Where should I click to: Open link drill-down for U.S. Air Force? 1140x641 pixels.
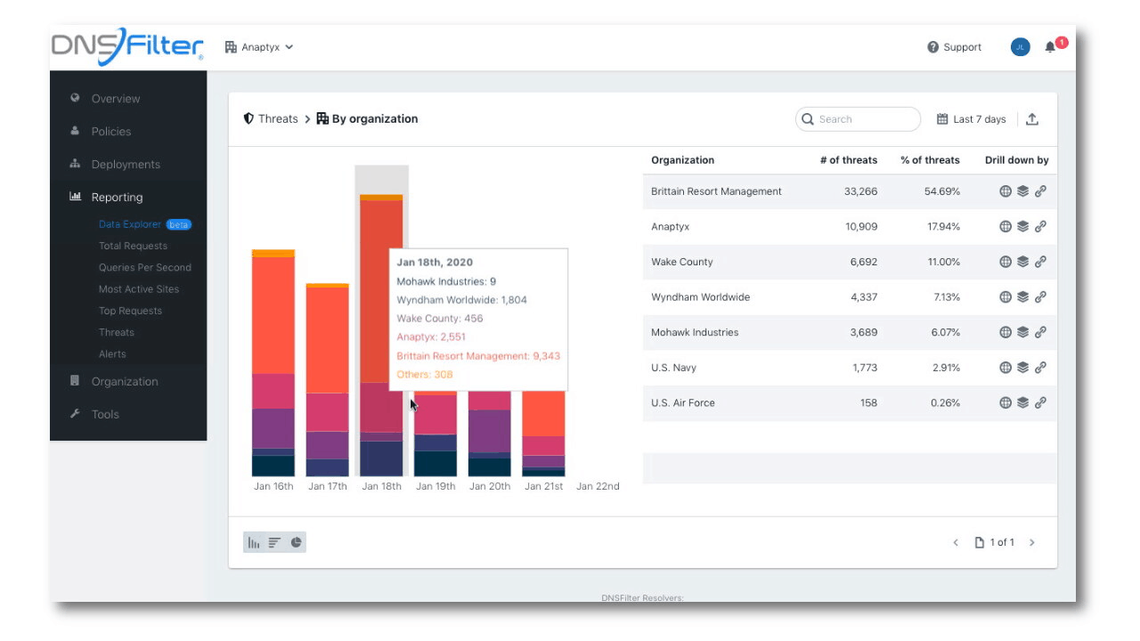tap(1040, 402)
